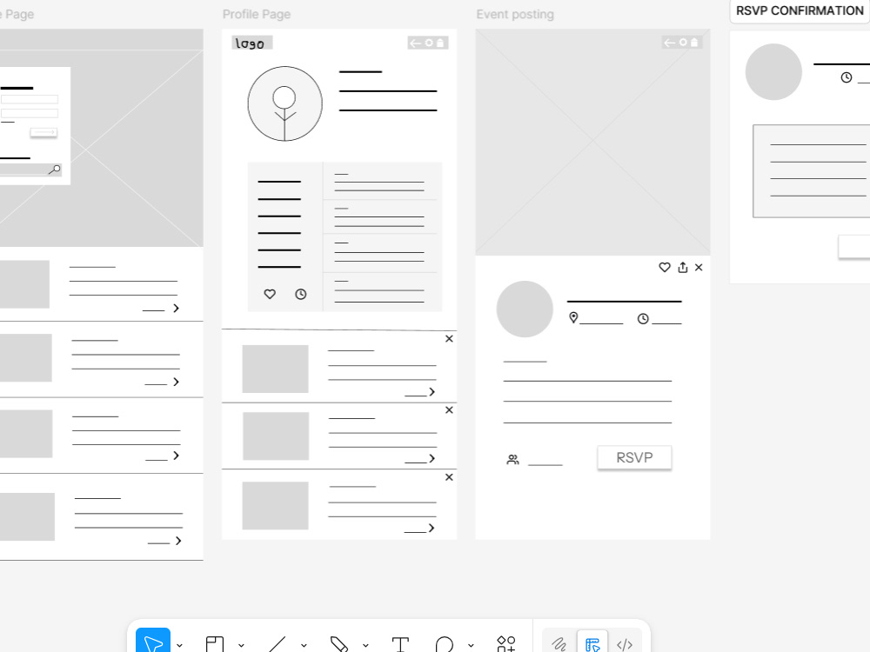This screenshot has height=652, width=870.
Task: Expand Pen tool options dropdown arrow
Action: click(365, 645)
